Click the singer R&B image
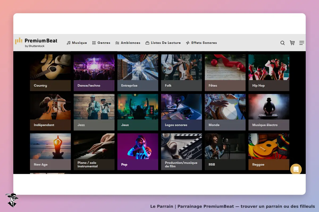Image resolution: width=319 pixels, height=212 pixels. [225, 146]
